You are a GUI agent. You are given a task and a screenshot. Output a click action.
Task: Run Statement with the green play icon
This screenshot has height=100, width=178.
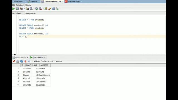pyautogui.click(x=14, y=9)
